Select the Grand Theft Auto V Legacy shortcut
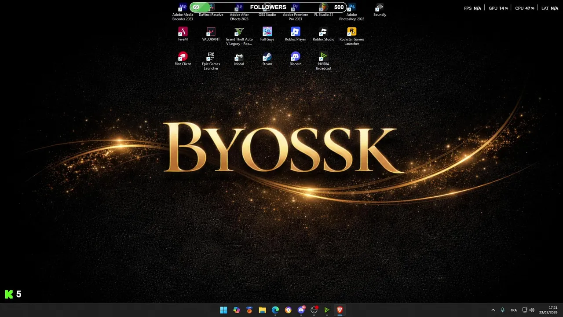Image resolution: width=563 pixels, height=317 pixels. point(239,37)
